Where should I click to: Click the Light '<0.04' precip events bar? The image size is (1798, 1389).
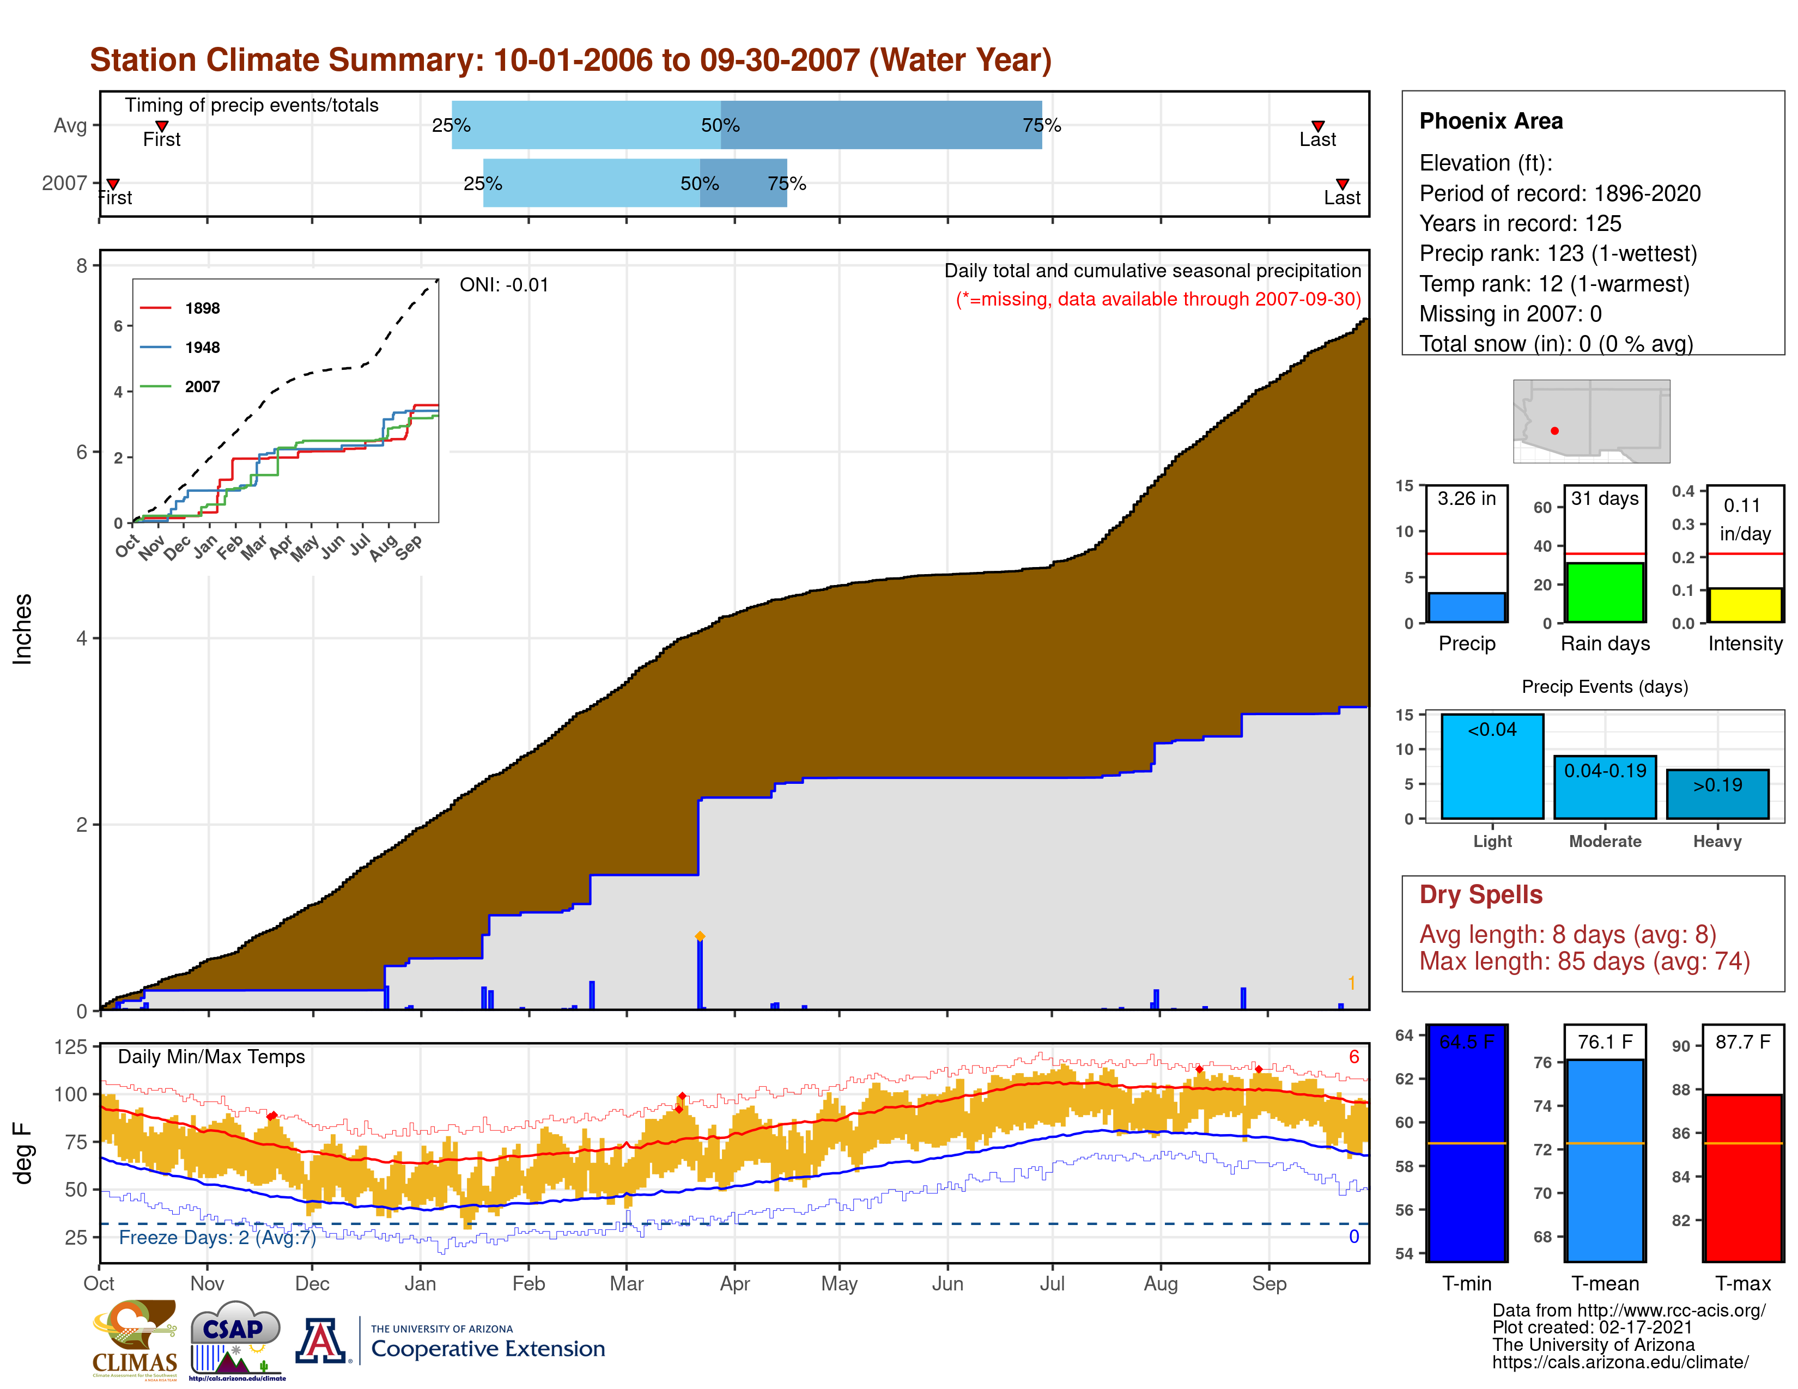[1492, 766]
